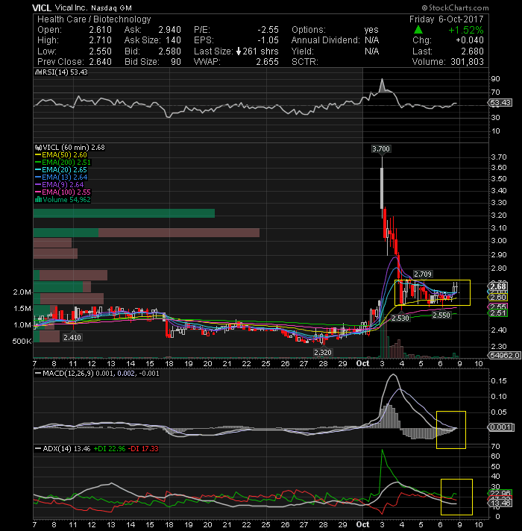
Task: Click the Yield N/A value
Action: (371, 51)
